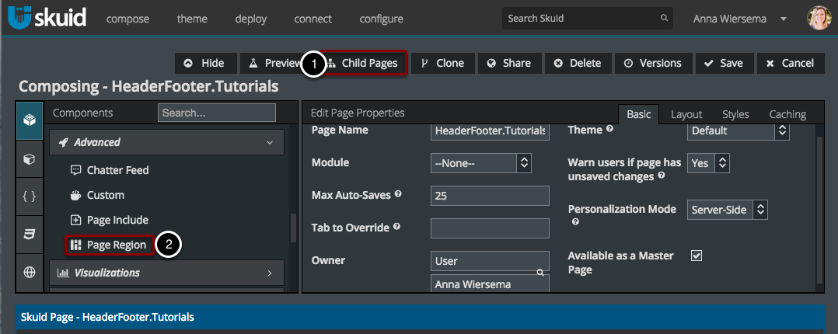Screen dimensions: 838x334
Task: Click the unsaved changes help icon
Action: 662,176
